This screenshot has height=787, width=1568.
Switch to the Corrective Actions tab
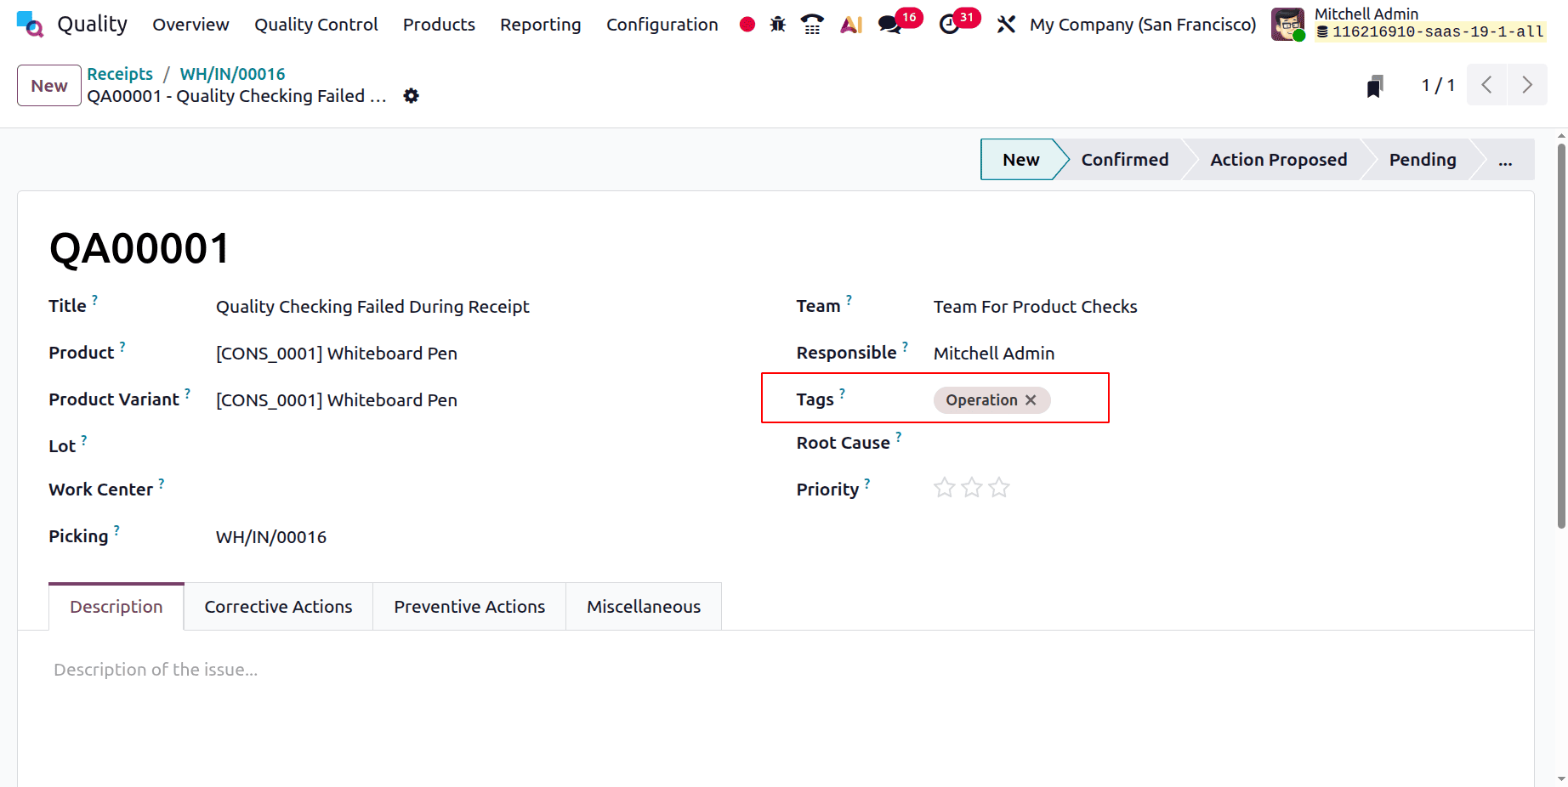[x=278, y=607]
